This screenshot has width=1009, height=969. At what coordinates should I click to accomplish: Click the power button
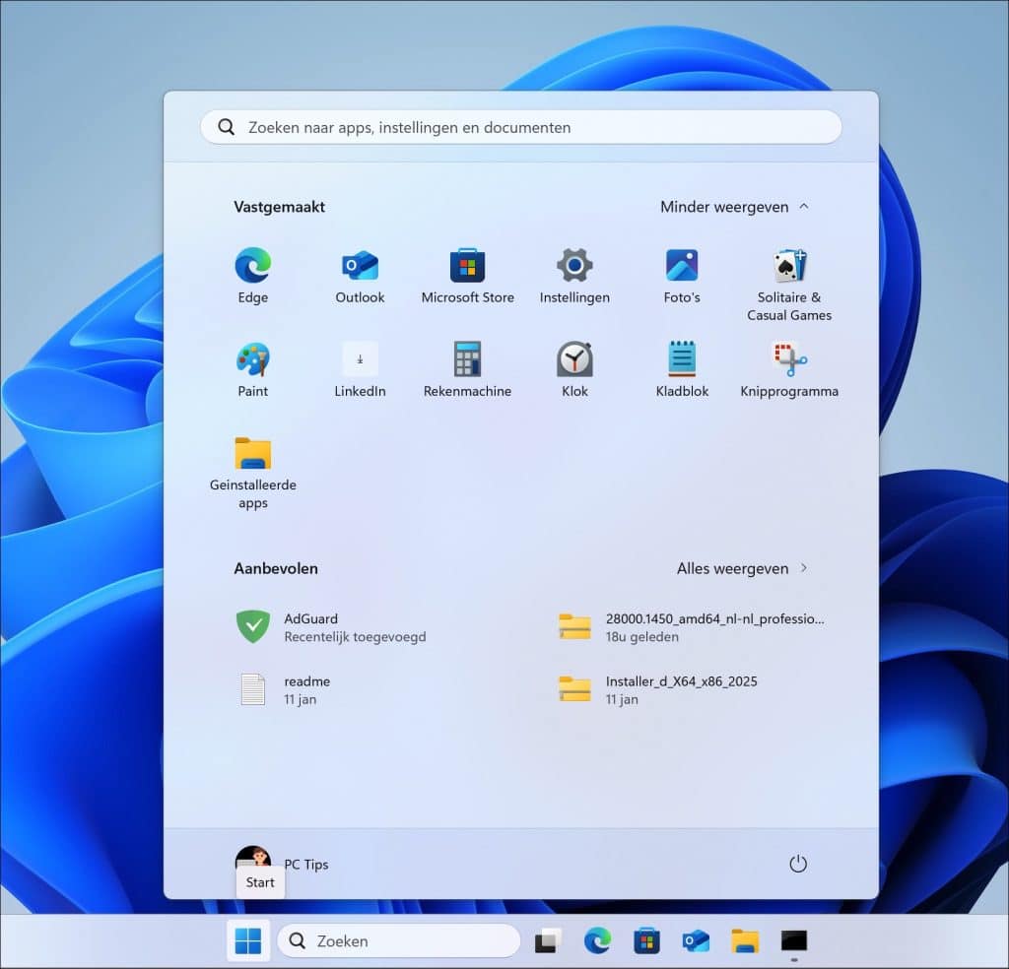tap(798, 864)
